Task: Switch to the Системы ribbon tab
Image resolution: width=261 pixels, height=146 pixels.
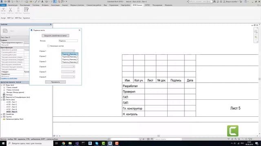Action: [36, 5]
